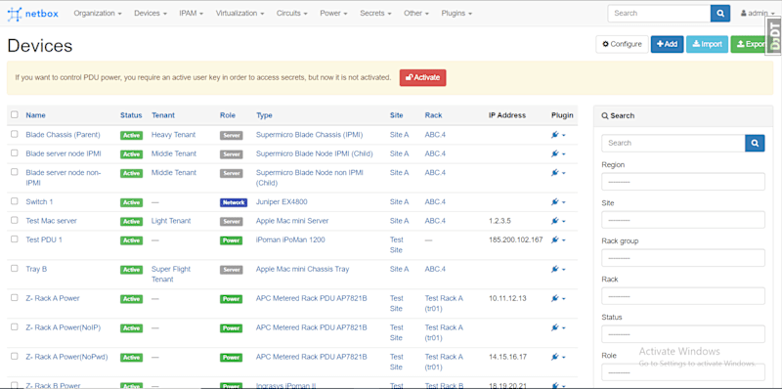Open the Organization menu
The image size is (782, 389).
pyautogui.click(x=98, y=14)
